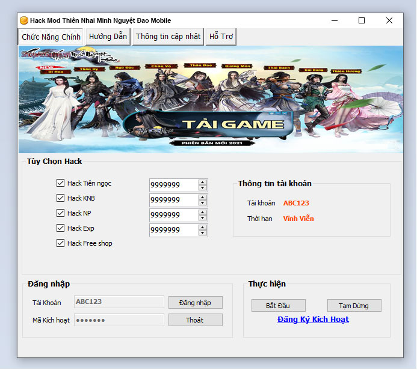This screenshot has width=417, height=370.
Task: Maximize the Hack Mod window
Action: (362, 20)
